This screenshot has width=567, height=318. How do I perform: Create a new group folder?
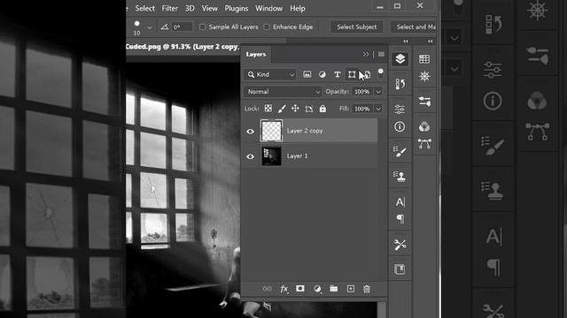tap(334, 289)
